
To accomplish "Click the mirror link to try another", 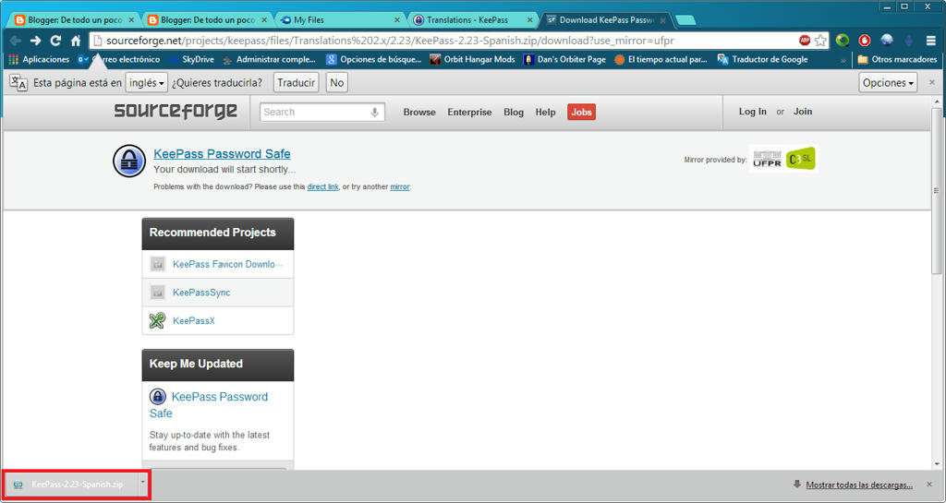I will pyautogui.click(x=399, y=186).
